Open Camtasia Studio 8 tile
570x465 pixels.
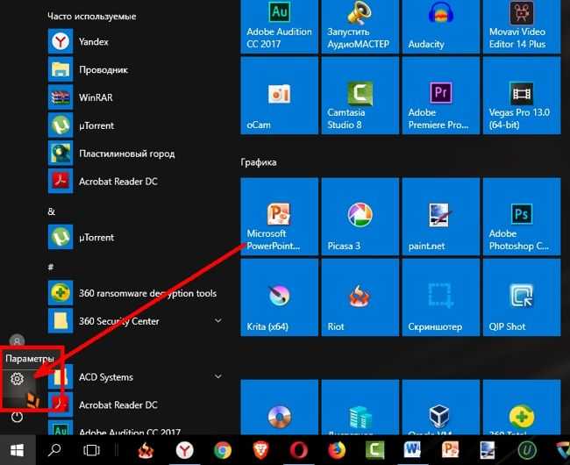(360, 96)
